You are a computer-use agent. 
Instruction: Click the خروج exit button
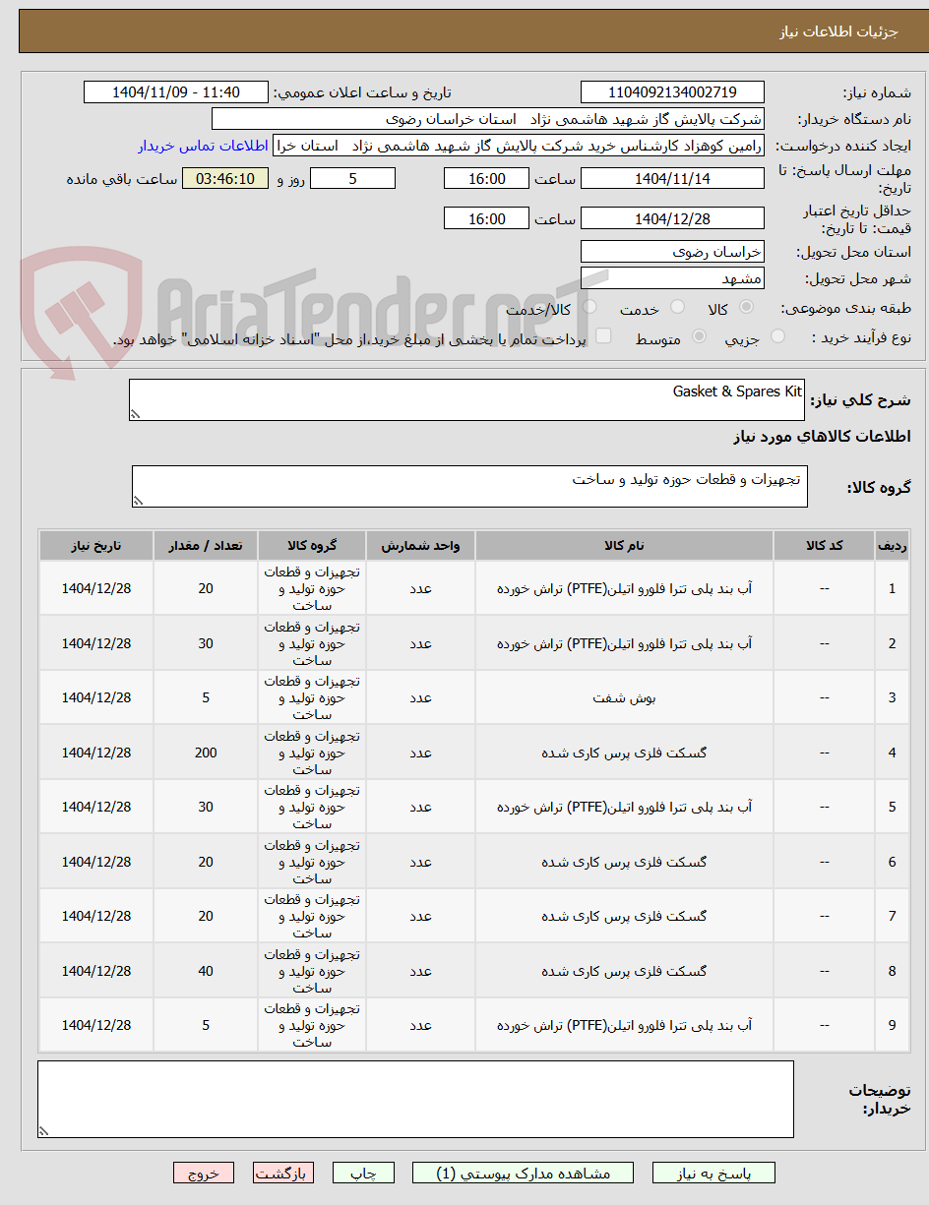tap(204, 1173)
